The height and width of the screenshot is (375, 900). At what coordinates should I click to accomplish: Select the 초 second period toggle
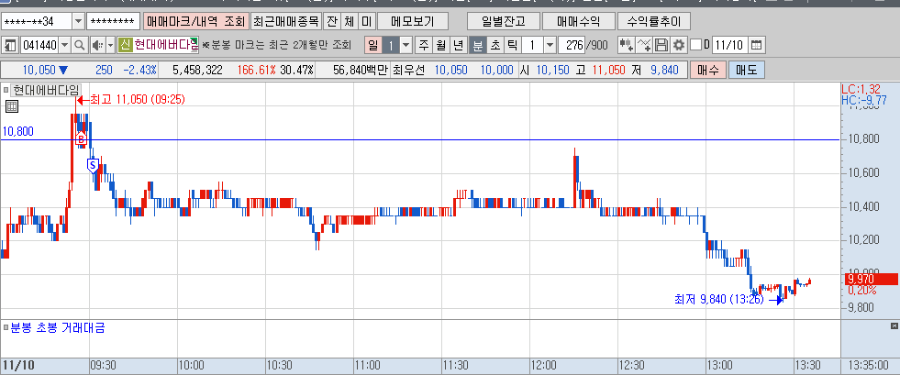[x=494, y=45]
